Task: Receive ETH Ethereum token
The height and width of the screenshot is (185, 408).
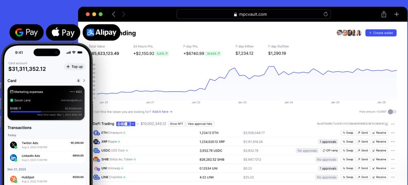Action: (379, 133)
